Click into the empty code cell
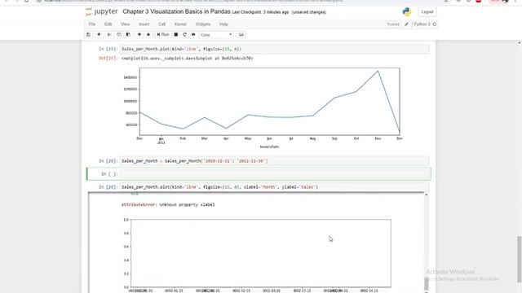The image size is (522, 293). coord(274,173)
